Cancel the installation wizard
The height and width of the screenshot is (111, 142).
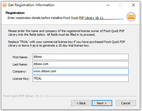tap(126, 103)
